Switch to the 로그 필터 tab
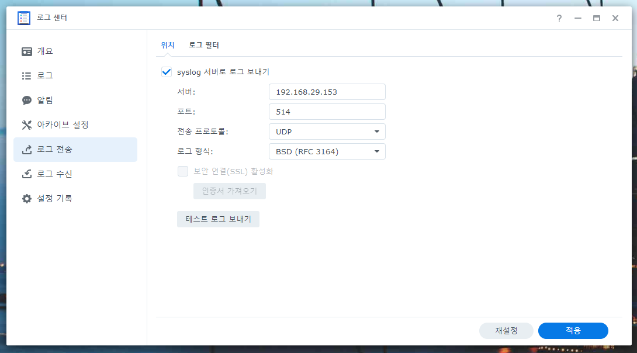637x353 pixels. tap(204, 45)
